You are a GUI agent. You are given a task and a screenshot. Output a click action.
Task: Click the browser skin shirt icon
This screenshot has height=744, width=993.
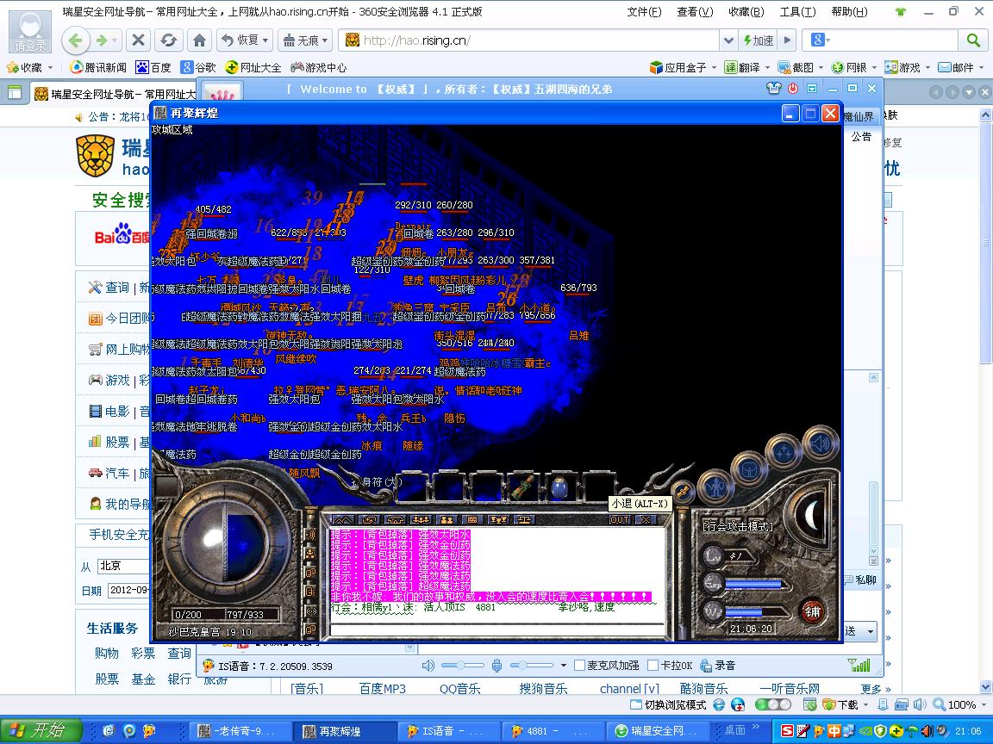[901, 11]
